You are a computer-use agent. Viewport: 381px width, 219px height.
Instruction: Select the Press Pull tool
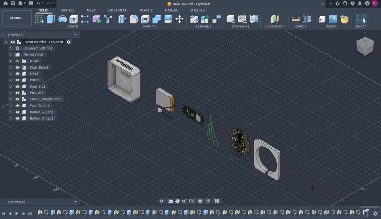[122, 19]
